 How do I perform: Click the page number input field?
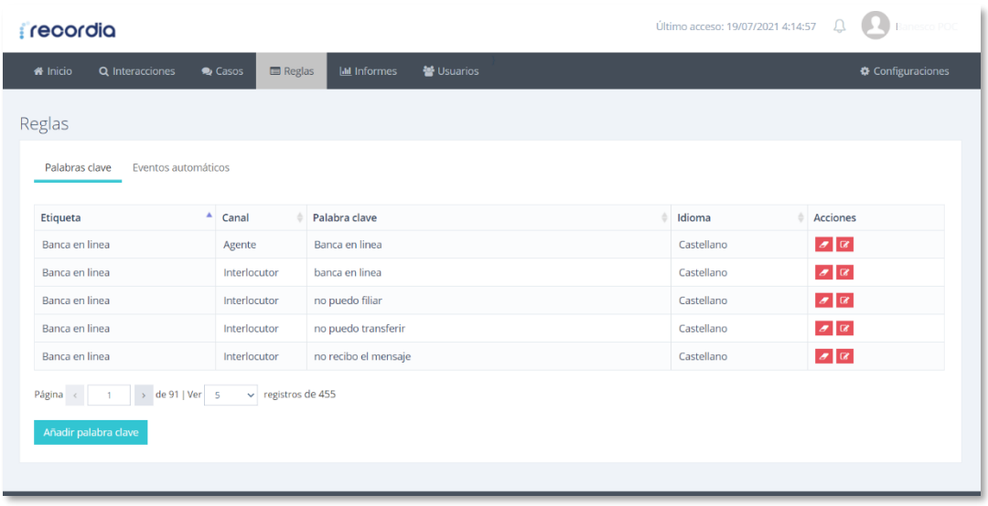(x=109, y=395)
